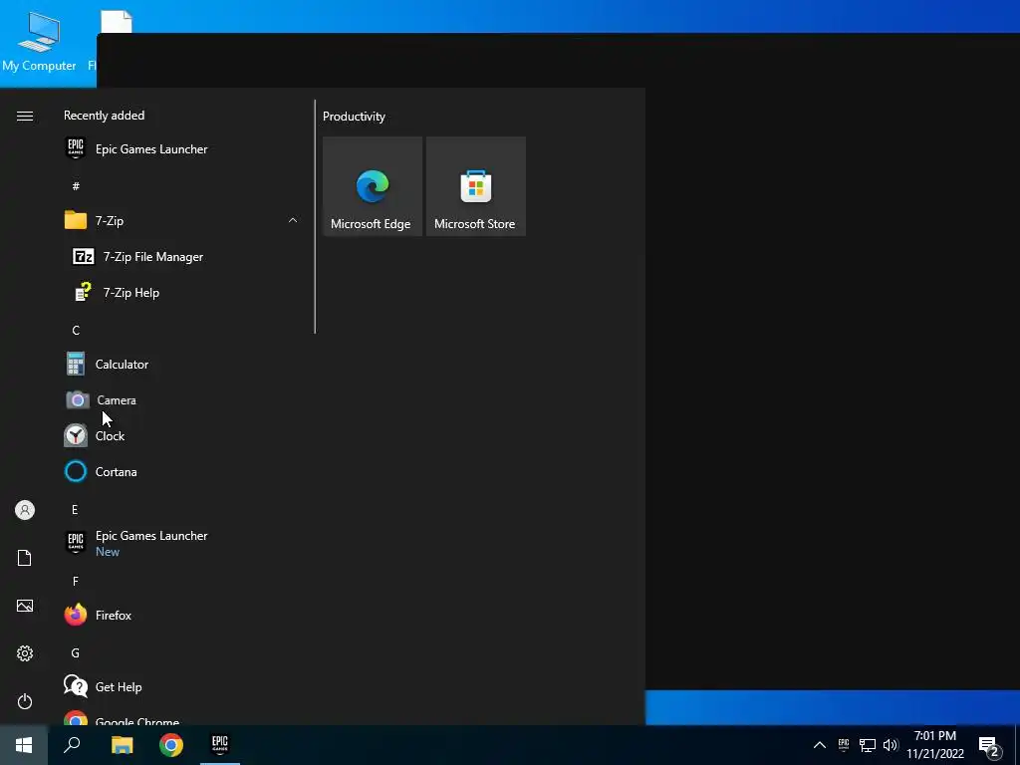The width and height of the screenshot is (1020, 765).
Task: Launch Epic Games Launcher marked New
Action: pos(182,543)
